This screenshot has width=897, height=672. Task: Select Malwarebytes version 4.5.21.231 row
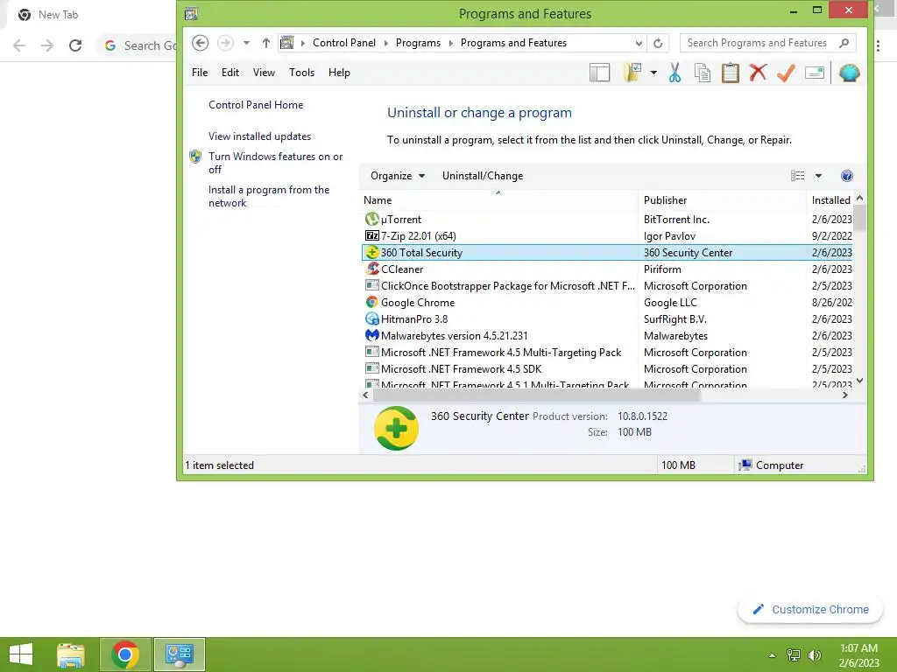pos(607,336)
